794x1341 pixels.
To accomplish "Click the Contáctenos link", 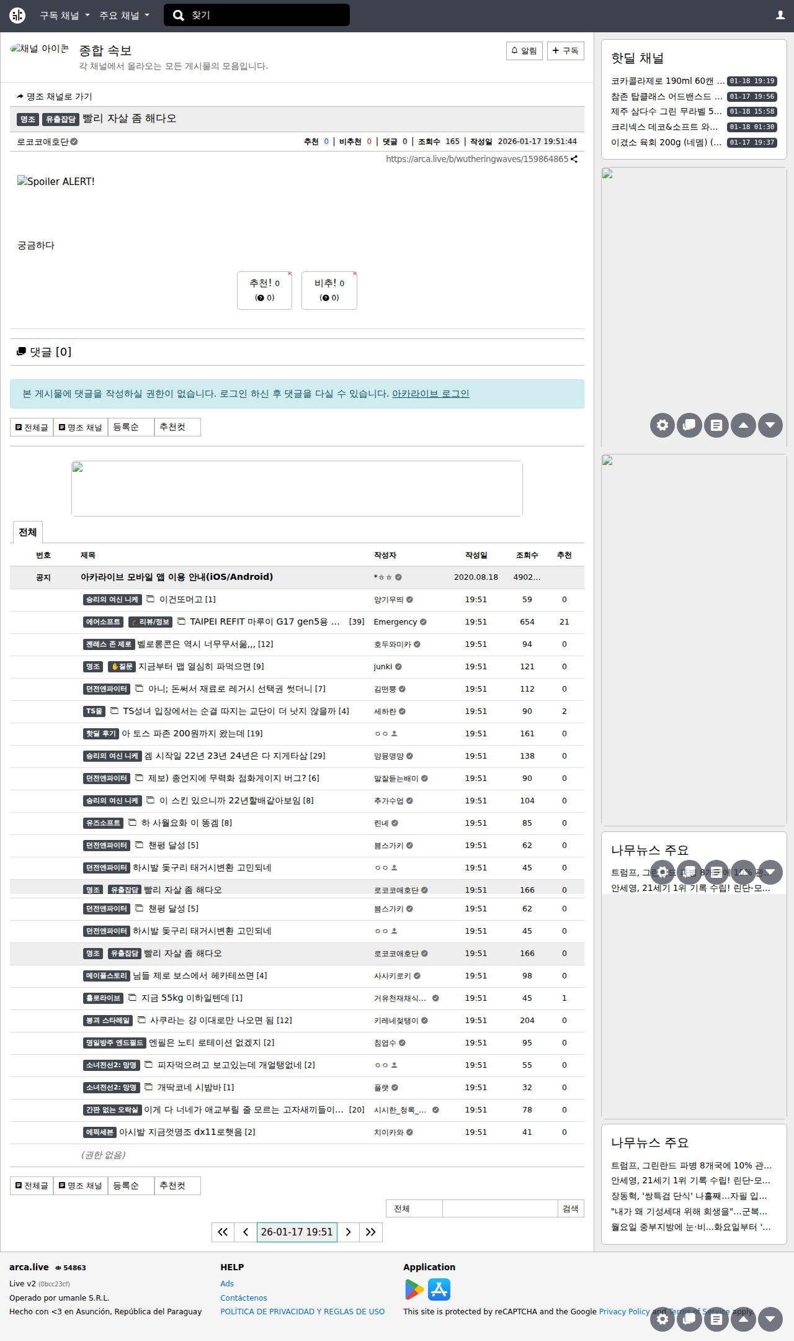I will tap(244, 1298).
